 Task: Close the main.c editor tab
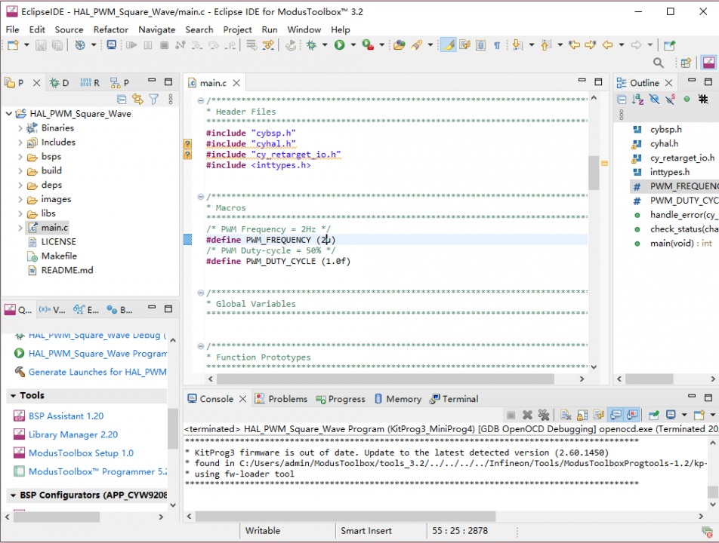tap(236, 83)
